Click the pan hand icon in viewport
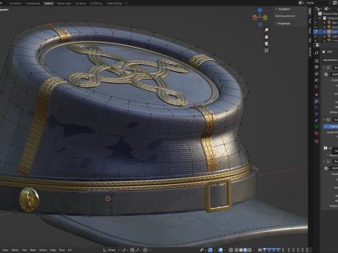Viewport: 338px width, 253px height. (x=266, y=37)
